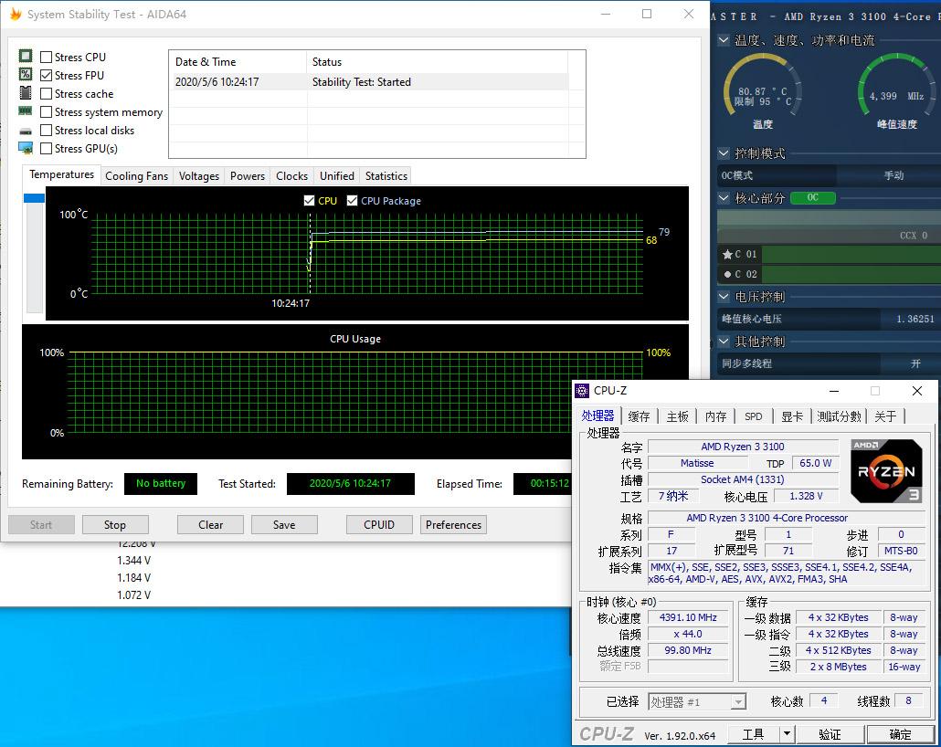Viewport: 941px width, 747px height.
Task: Click the star icon next to C 01
Action: tap(727, 255)
